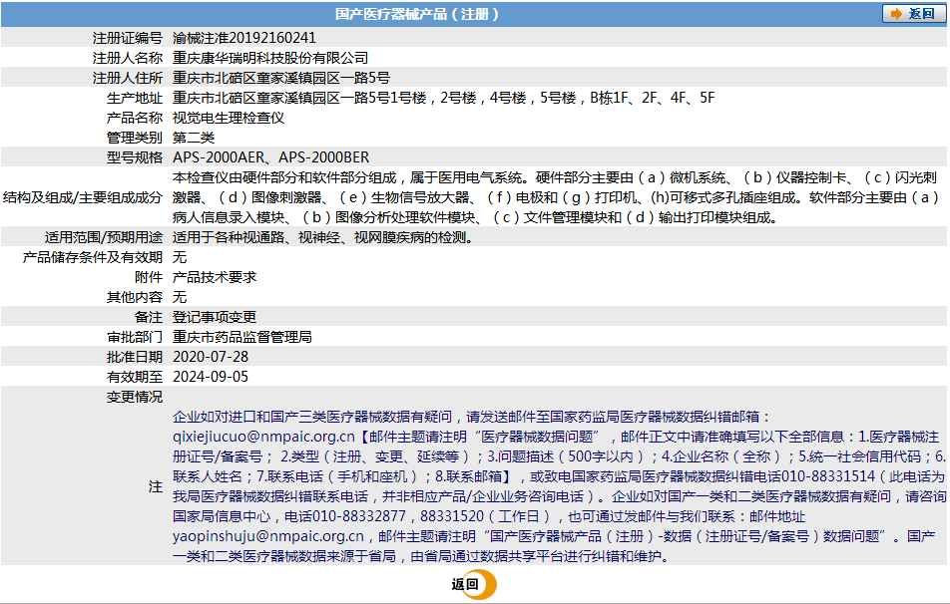This screenshot has width=950, height=604.
Task: Click remark value 登记事项变更
Action: pos(215,317)
